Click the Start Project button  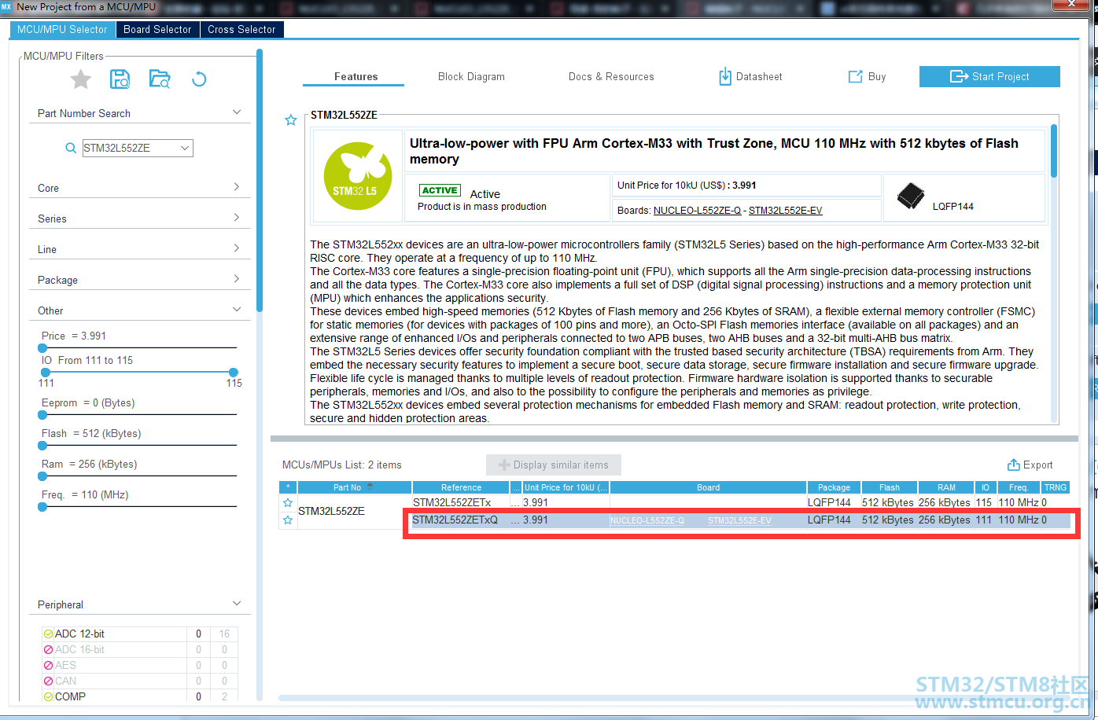coord(989,76)
